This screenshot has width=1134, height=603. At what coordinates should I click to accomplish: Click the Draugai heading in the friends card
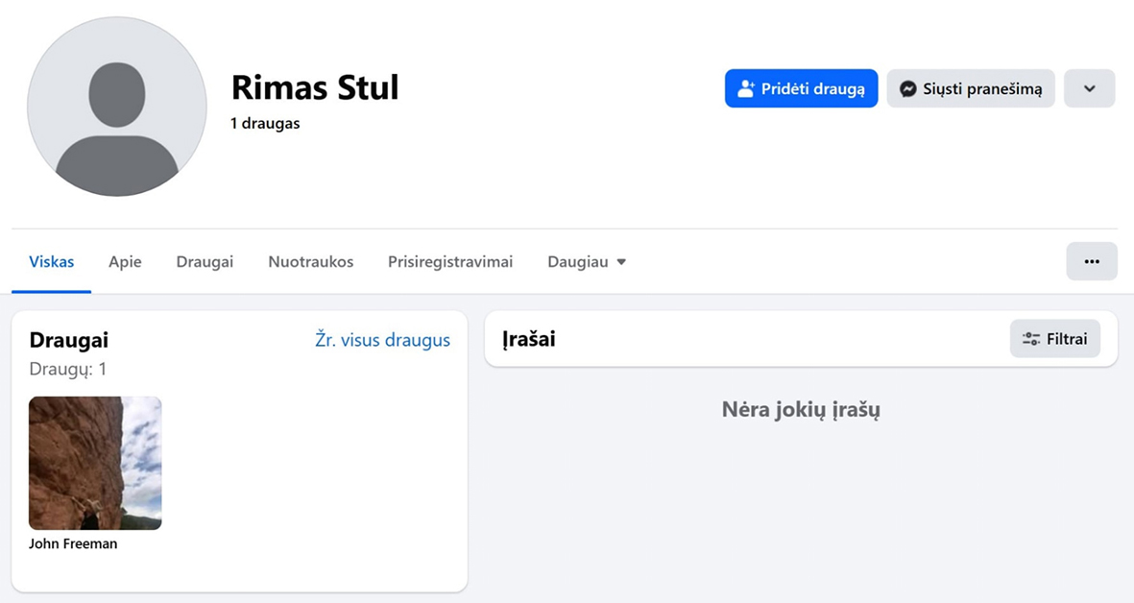point(69,340)
